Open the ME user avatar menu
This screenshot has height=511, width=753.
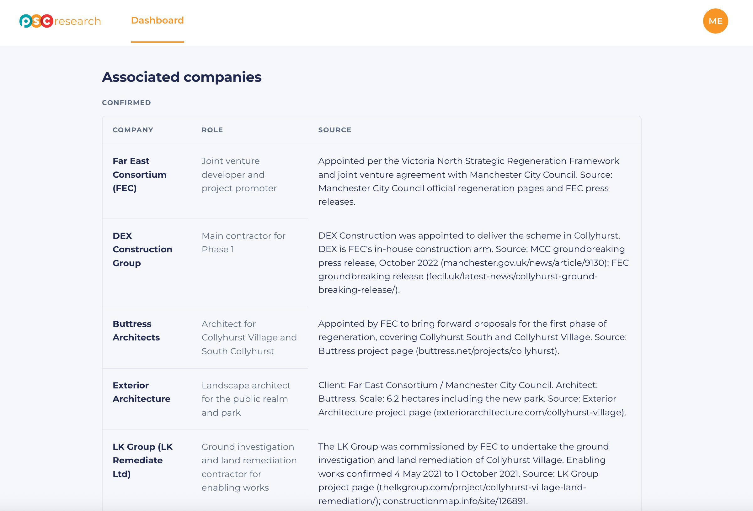click(x=715, y=21)
